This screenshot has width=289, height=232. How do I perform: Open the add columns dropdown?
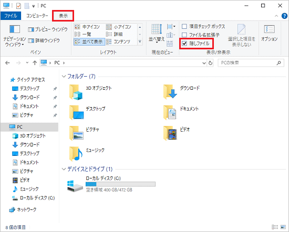click(x=171, y=35)
